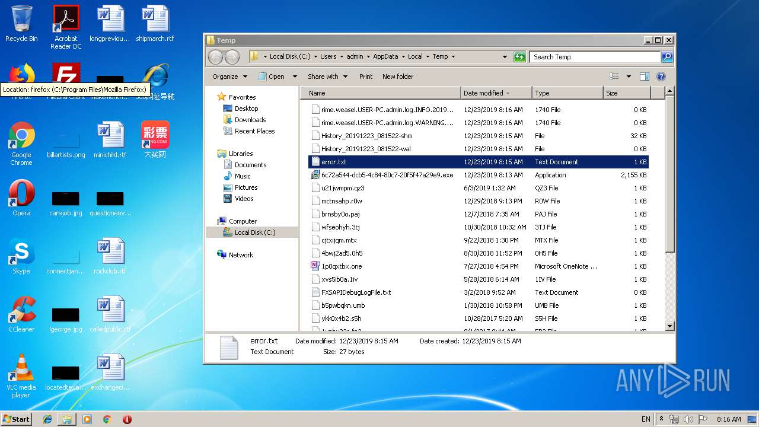Open the Organize dropdown menu

tap(229, 77)
